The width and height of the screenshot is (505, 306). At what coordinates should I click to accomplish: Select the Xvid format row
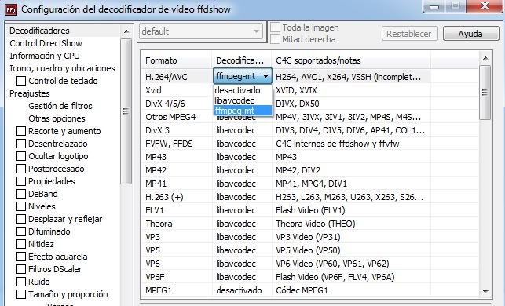[x=153, y=90]
